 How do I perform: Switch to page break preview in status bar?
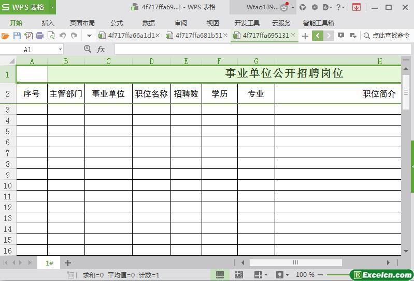click(239, 275)
